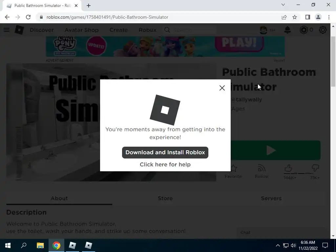Close the Roblox download dialog
Screen dimensions: 336x252
click(x=222, y=88)
